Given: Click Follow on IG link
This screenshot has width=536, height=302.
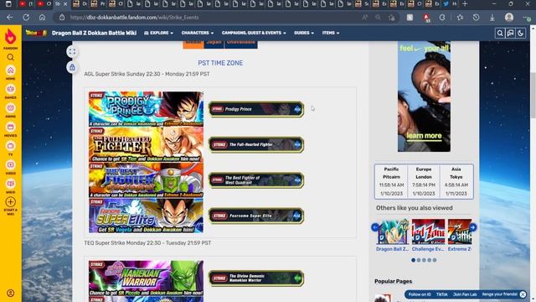Looking at the screenshot, I should pyautogui.click(x=420, y=294).
